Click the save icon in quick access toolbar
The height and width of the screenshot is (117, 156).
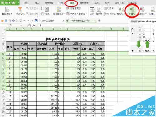click(6, 21)
